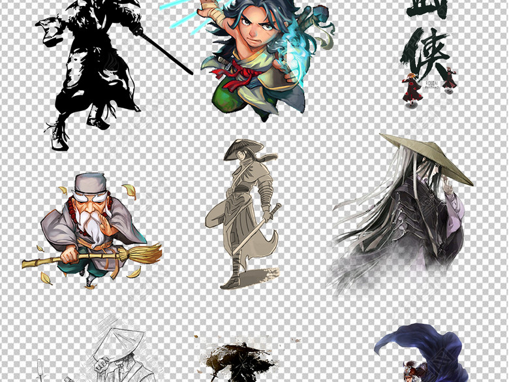Click the beige swordsman's conical hat
The width and height of the screenshot is (509, 382).
241,150
